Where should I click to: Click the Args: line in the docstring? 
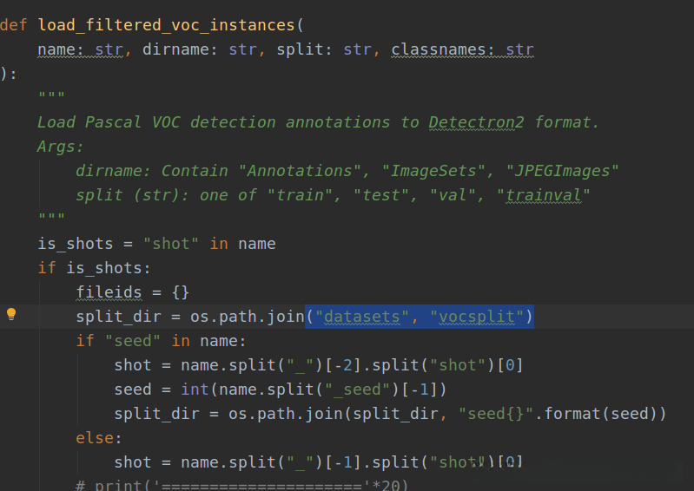pos(61,146)
